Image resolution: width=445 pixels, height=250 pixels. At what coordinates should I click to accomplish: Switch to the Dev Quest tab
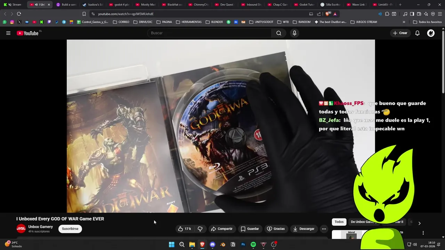225,5
